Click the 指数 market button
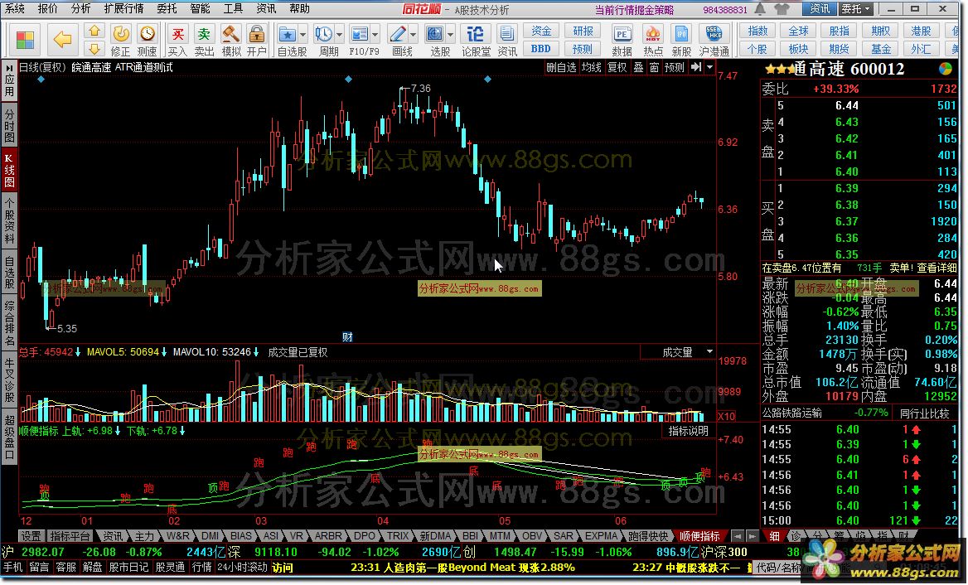Viewport: 968px width, 585px height. click(757, 31)
